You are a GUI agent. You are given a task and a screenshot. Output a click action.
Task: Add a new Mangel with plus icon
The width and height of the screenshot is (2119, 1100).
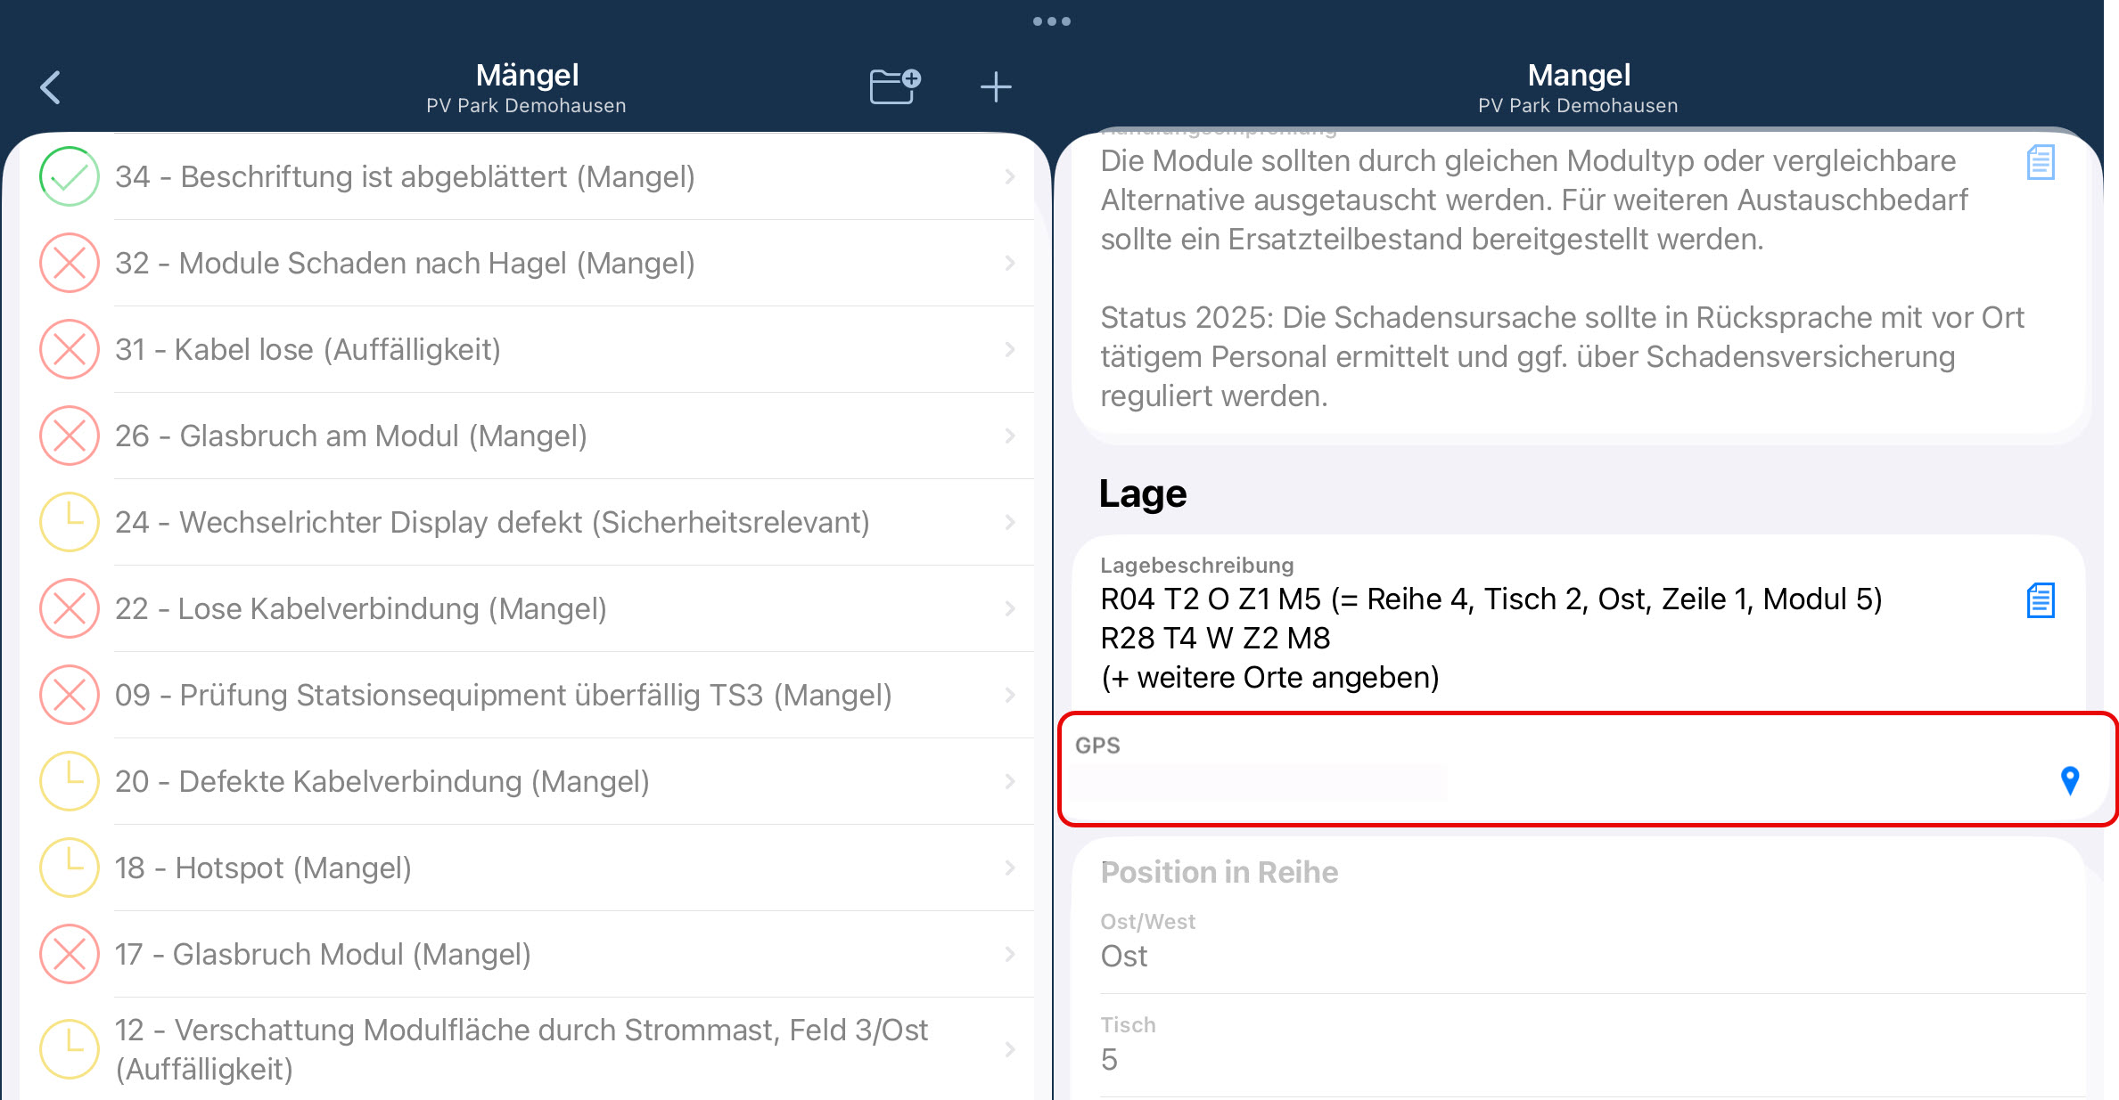996,87
